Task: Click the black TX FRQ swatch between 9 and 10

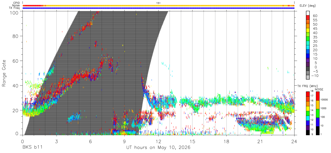Action: (308, 132)
